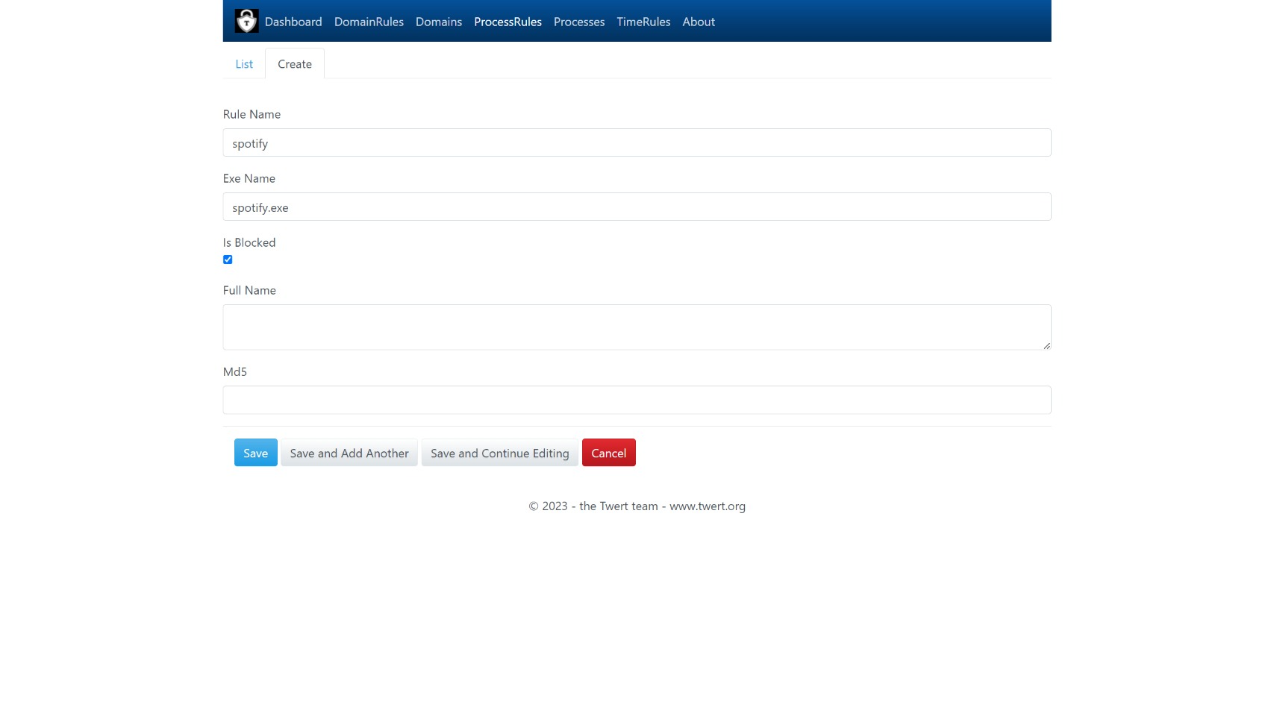
Task: Click the Is Blocked label
Action: tap(249, 242)
